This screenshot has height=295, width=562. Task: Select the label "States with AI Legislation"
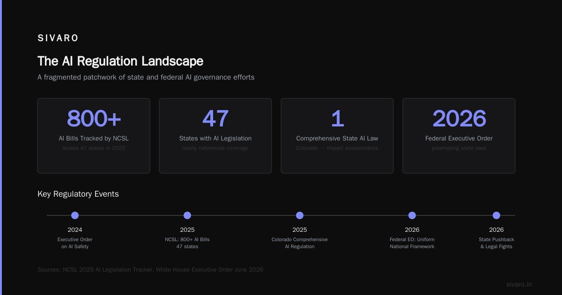point(215,139)
